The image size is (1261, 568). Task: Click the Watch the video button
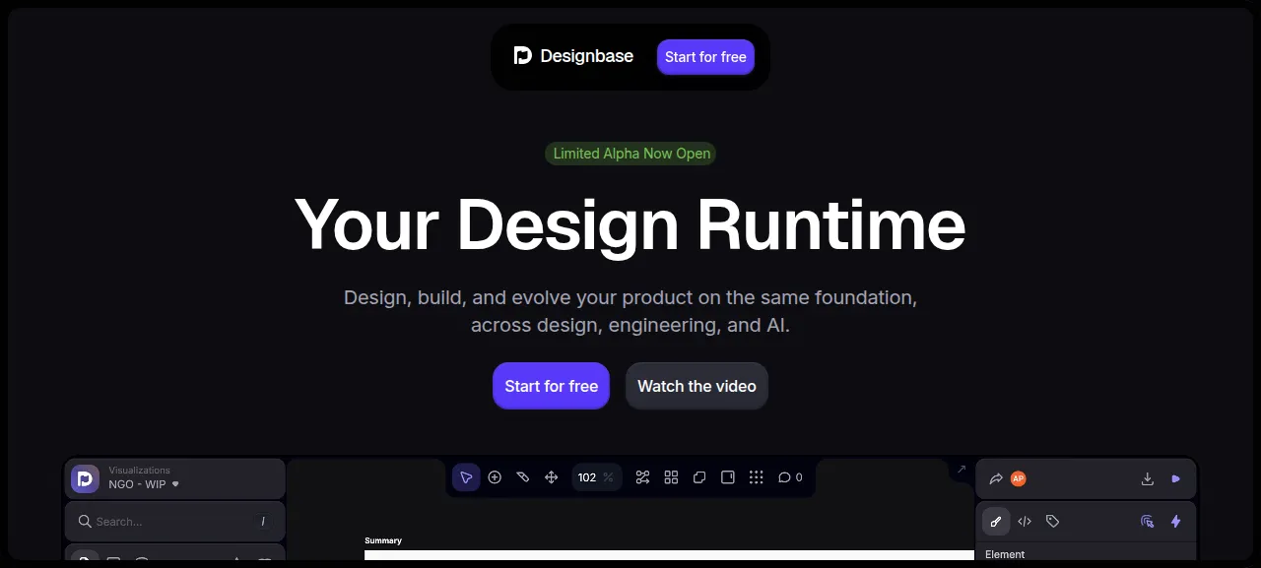click(697, 386)
